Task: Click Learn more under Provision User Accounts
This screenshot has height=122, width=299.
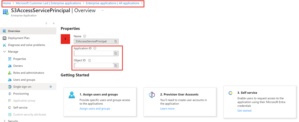Action: pyautogui.click(x=167, y=109)
